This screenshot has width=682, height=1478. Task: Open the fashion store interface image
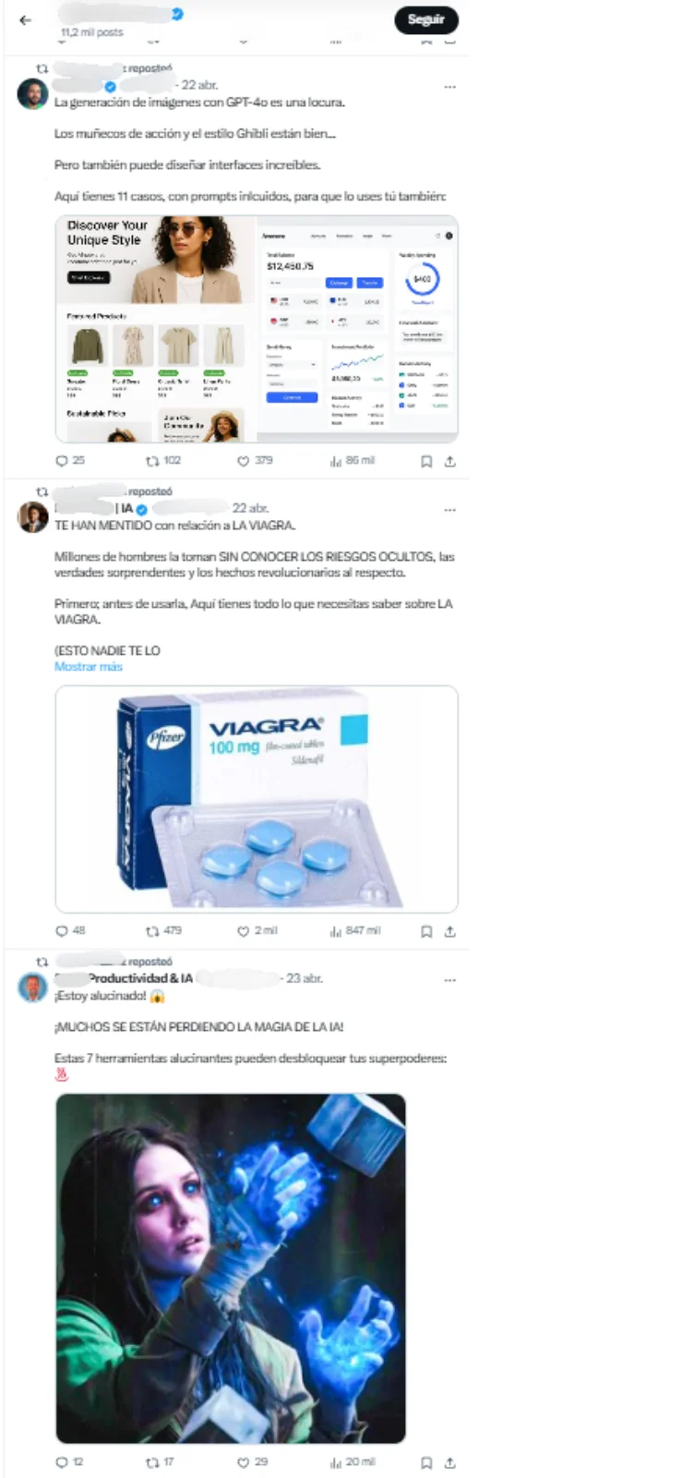coord(155,329)
